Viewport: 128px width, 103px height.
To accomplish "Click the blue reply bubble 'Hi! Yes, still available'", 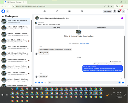I will [102, 68].
